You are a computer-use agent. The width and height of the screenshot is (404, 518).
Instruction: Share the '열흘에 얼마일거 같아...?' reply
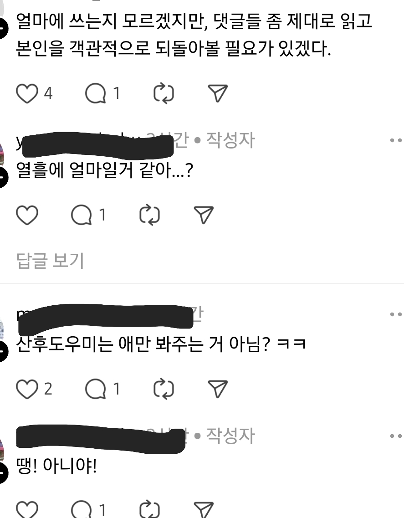pyautogui.click(x=204, y=215)
